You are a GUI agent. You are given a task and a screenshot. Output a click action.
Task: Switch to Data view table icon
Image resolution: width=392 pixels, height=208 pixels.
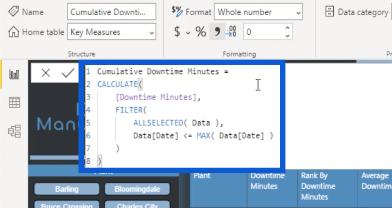pyautogui.click(x=14, y=103)
